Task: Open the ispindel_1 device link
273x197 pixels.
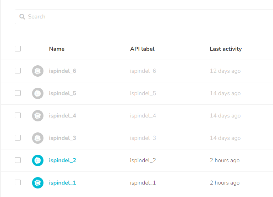Action: 62,183
